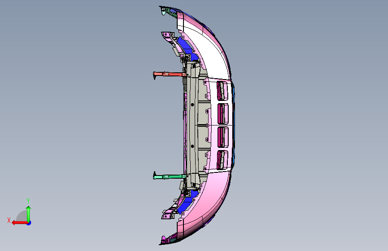
Task: Select the upper blue panel on the bumper
Action: click(x=187, y=50)
